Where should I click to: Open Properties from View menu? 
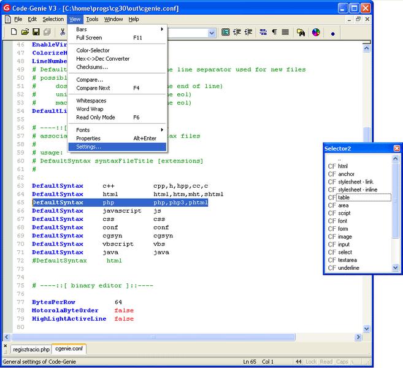[117, 138]
